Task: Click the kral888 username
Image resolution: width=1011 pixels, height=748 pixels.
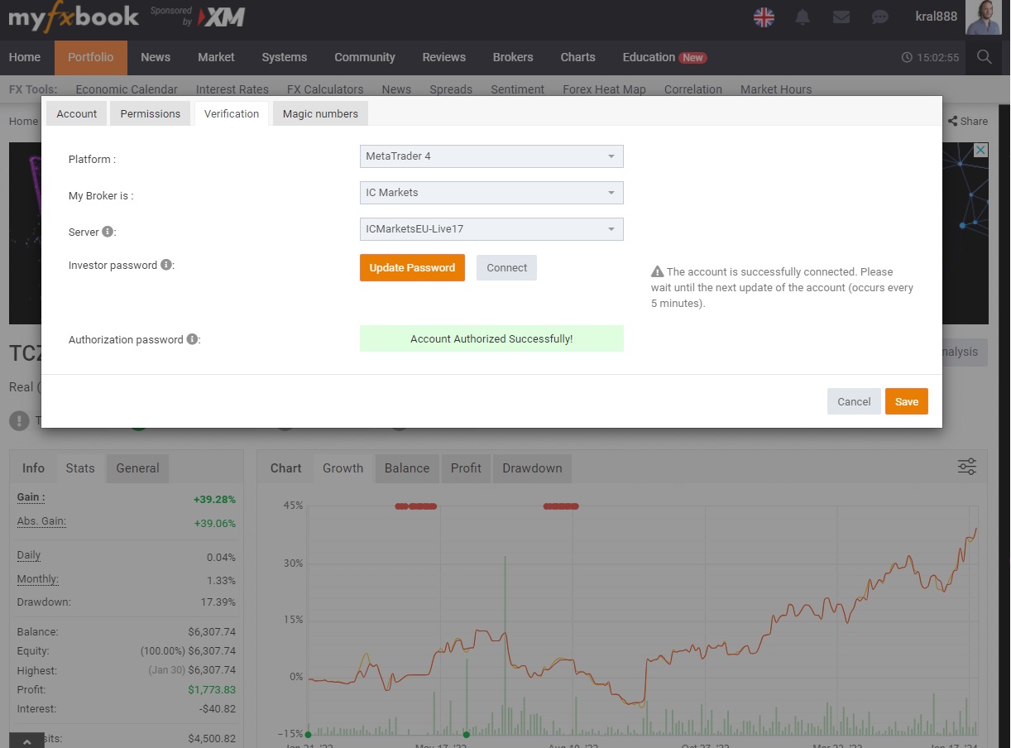Action: 937,16
